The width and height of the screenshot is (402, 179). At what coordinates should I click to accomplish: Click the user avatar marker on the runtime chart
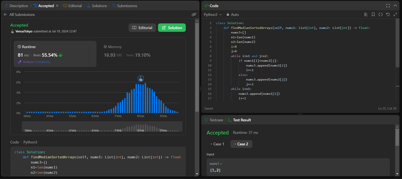[141, 78]
